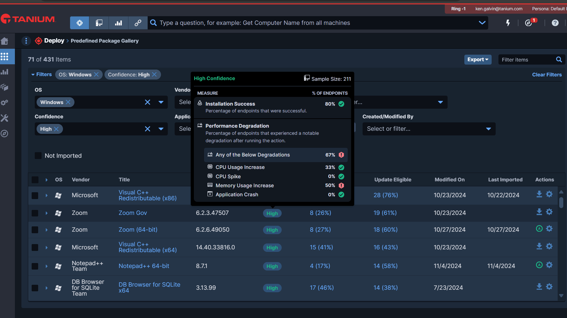
Task: Collapse the Filters section toggle
Action: coord(42,75)
